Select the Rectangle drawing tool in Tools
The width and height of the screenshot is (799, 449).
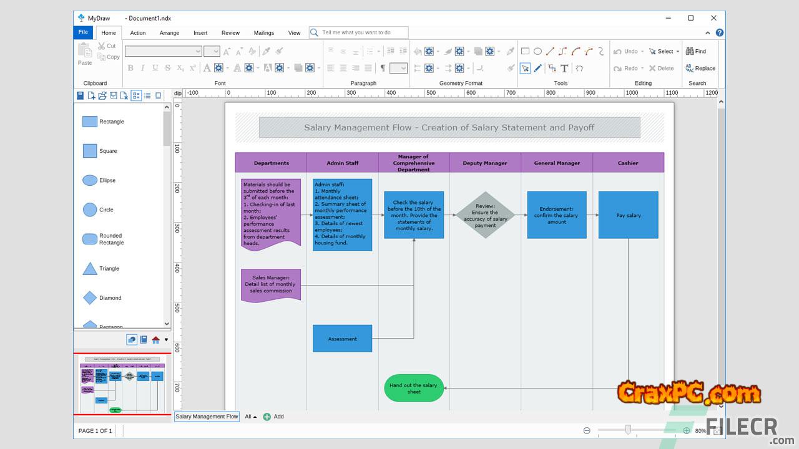click(x=525, y=51)
